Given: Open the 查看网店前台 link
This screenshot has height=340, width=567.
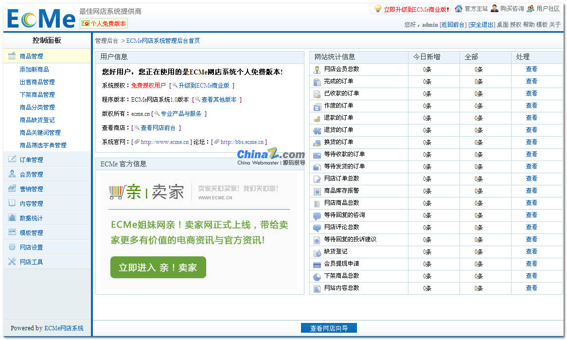Looking at the screenshot, I should coord(158,127).
